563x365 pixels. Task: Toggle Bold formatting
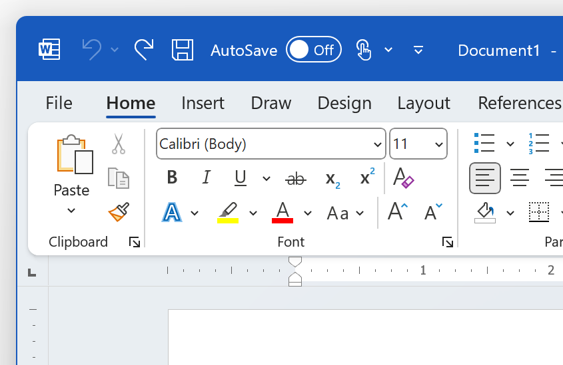point(172,178)
